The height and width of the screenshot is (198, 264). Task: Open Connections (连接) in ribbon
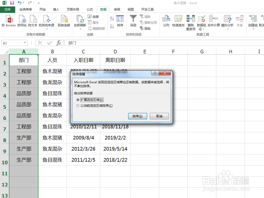point(93,16)
